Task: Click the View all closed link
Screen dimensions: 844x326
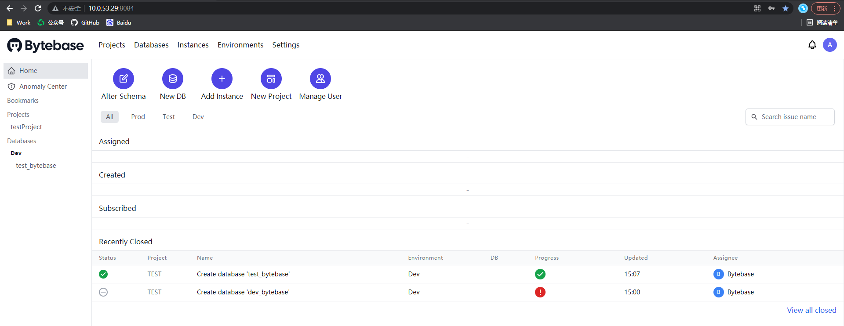Action: pos(811,310)
